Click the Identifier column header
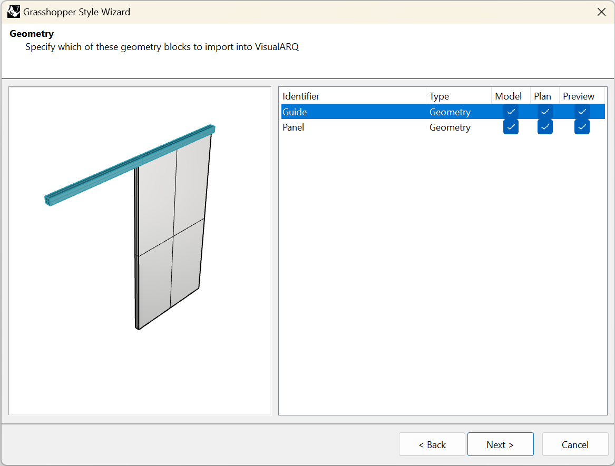Screen dimensions: 615x466 tap(353, 96)
